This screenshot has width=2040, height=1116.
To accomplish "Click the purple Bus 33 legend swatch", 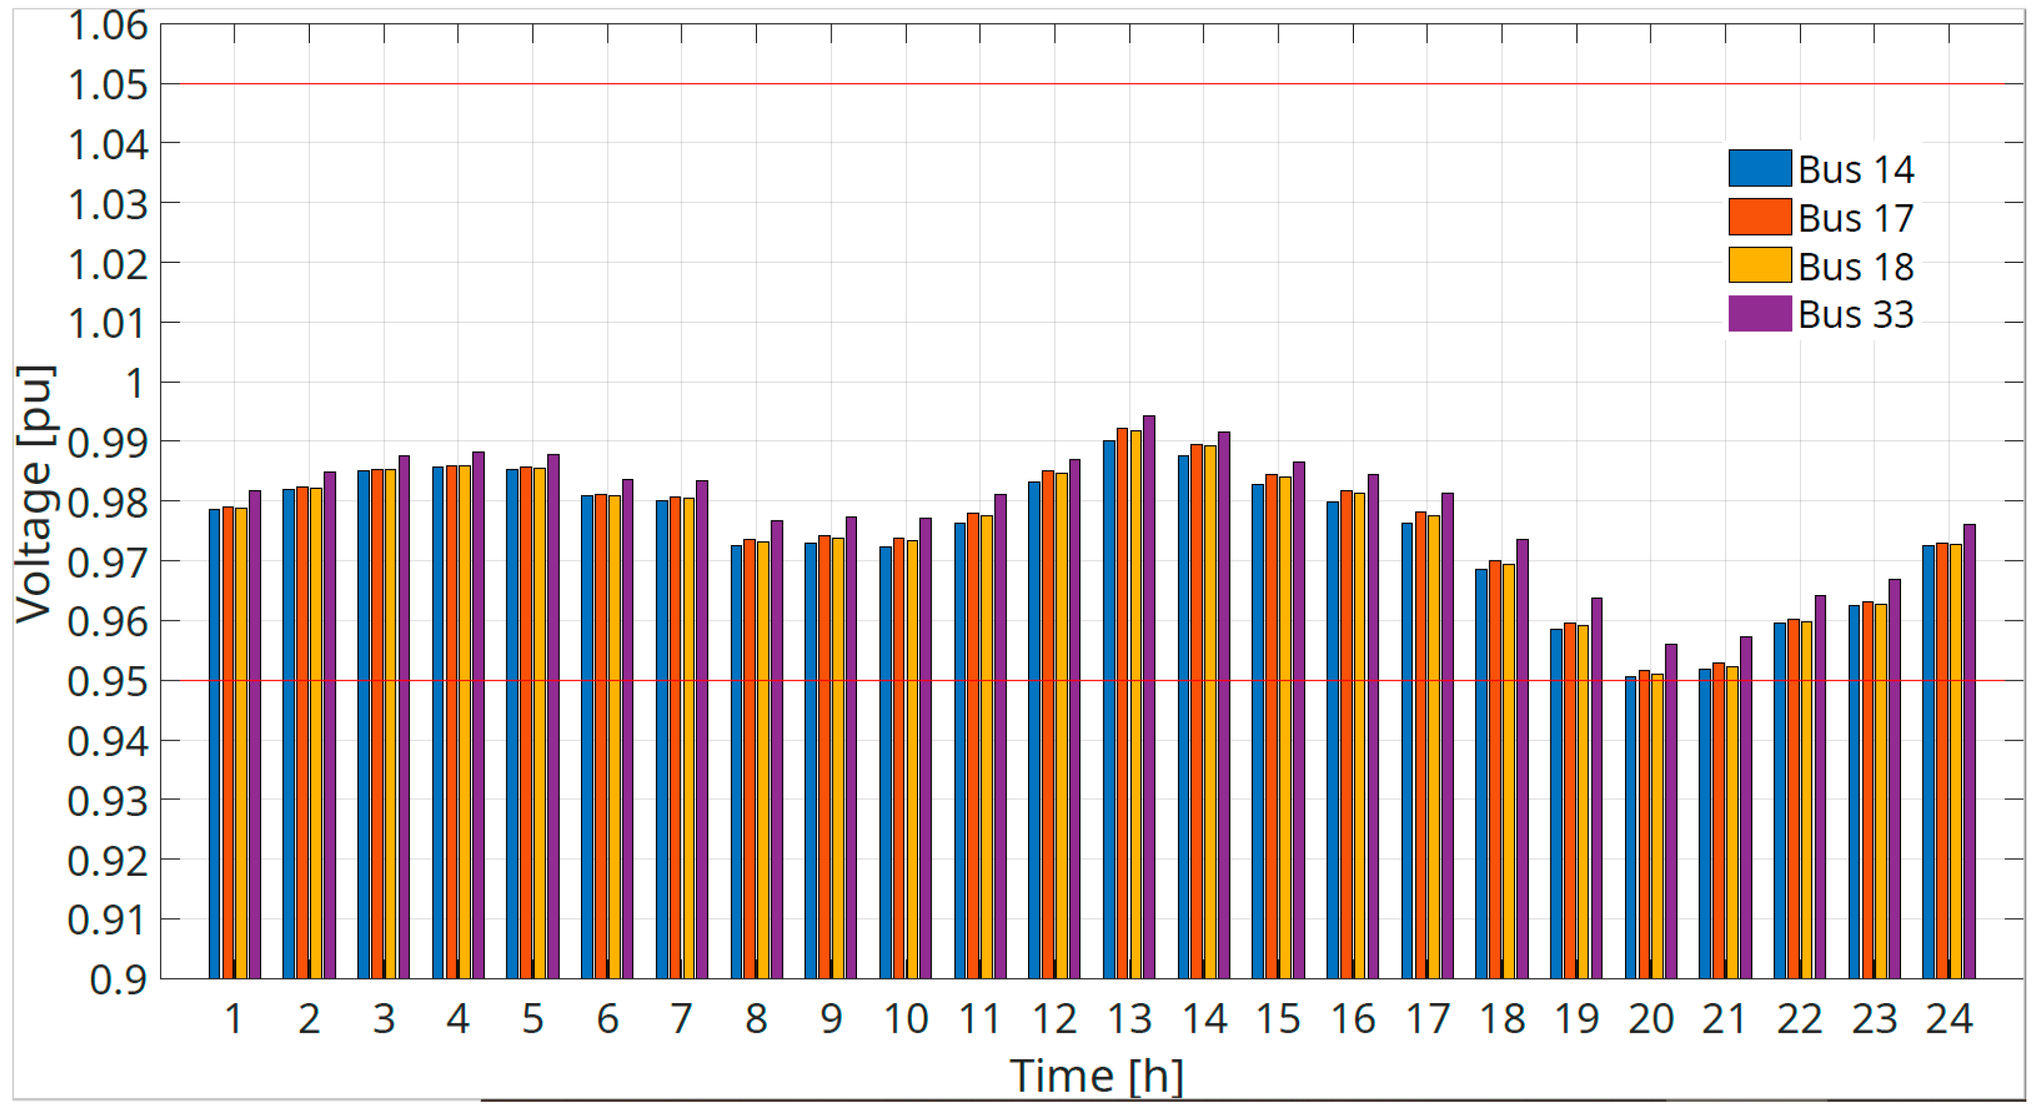I will coord(1759,314).
